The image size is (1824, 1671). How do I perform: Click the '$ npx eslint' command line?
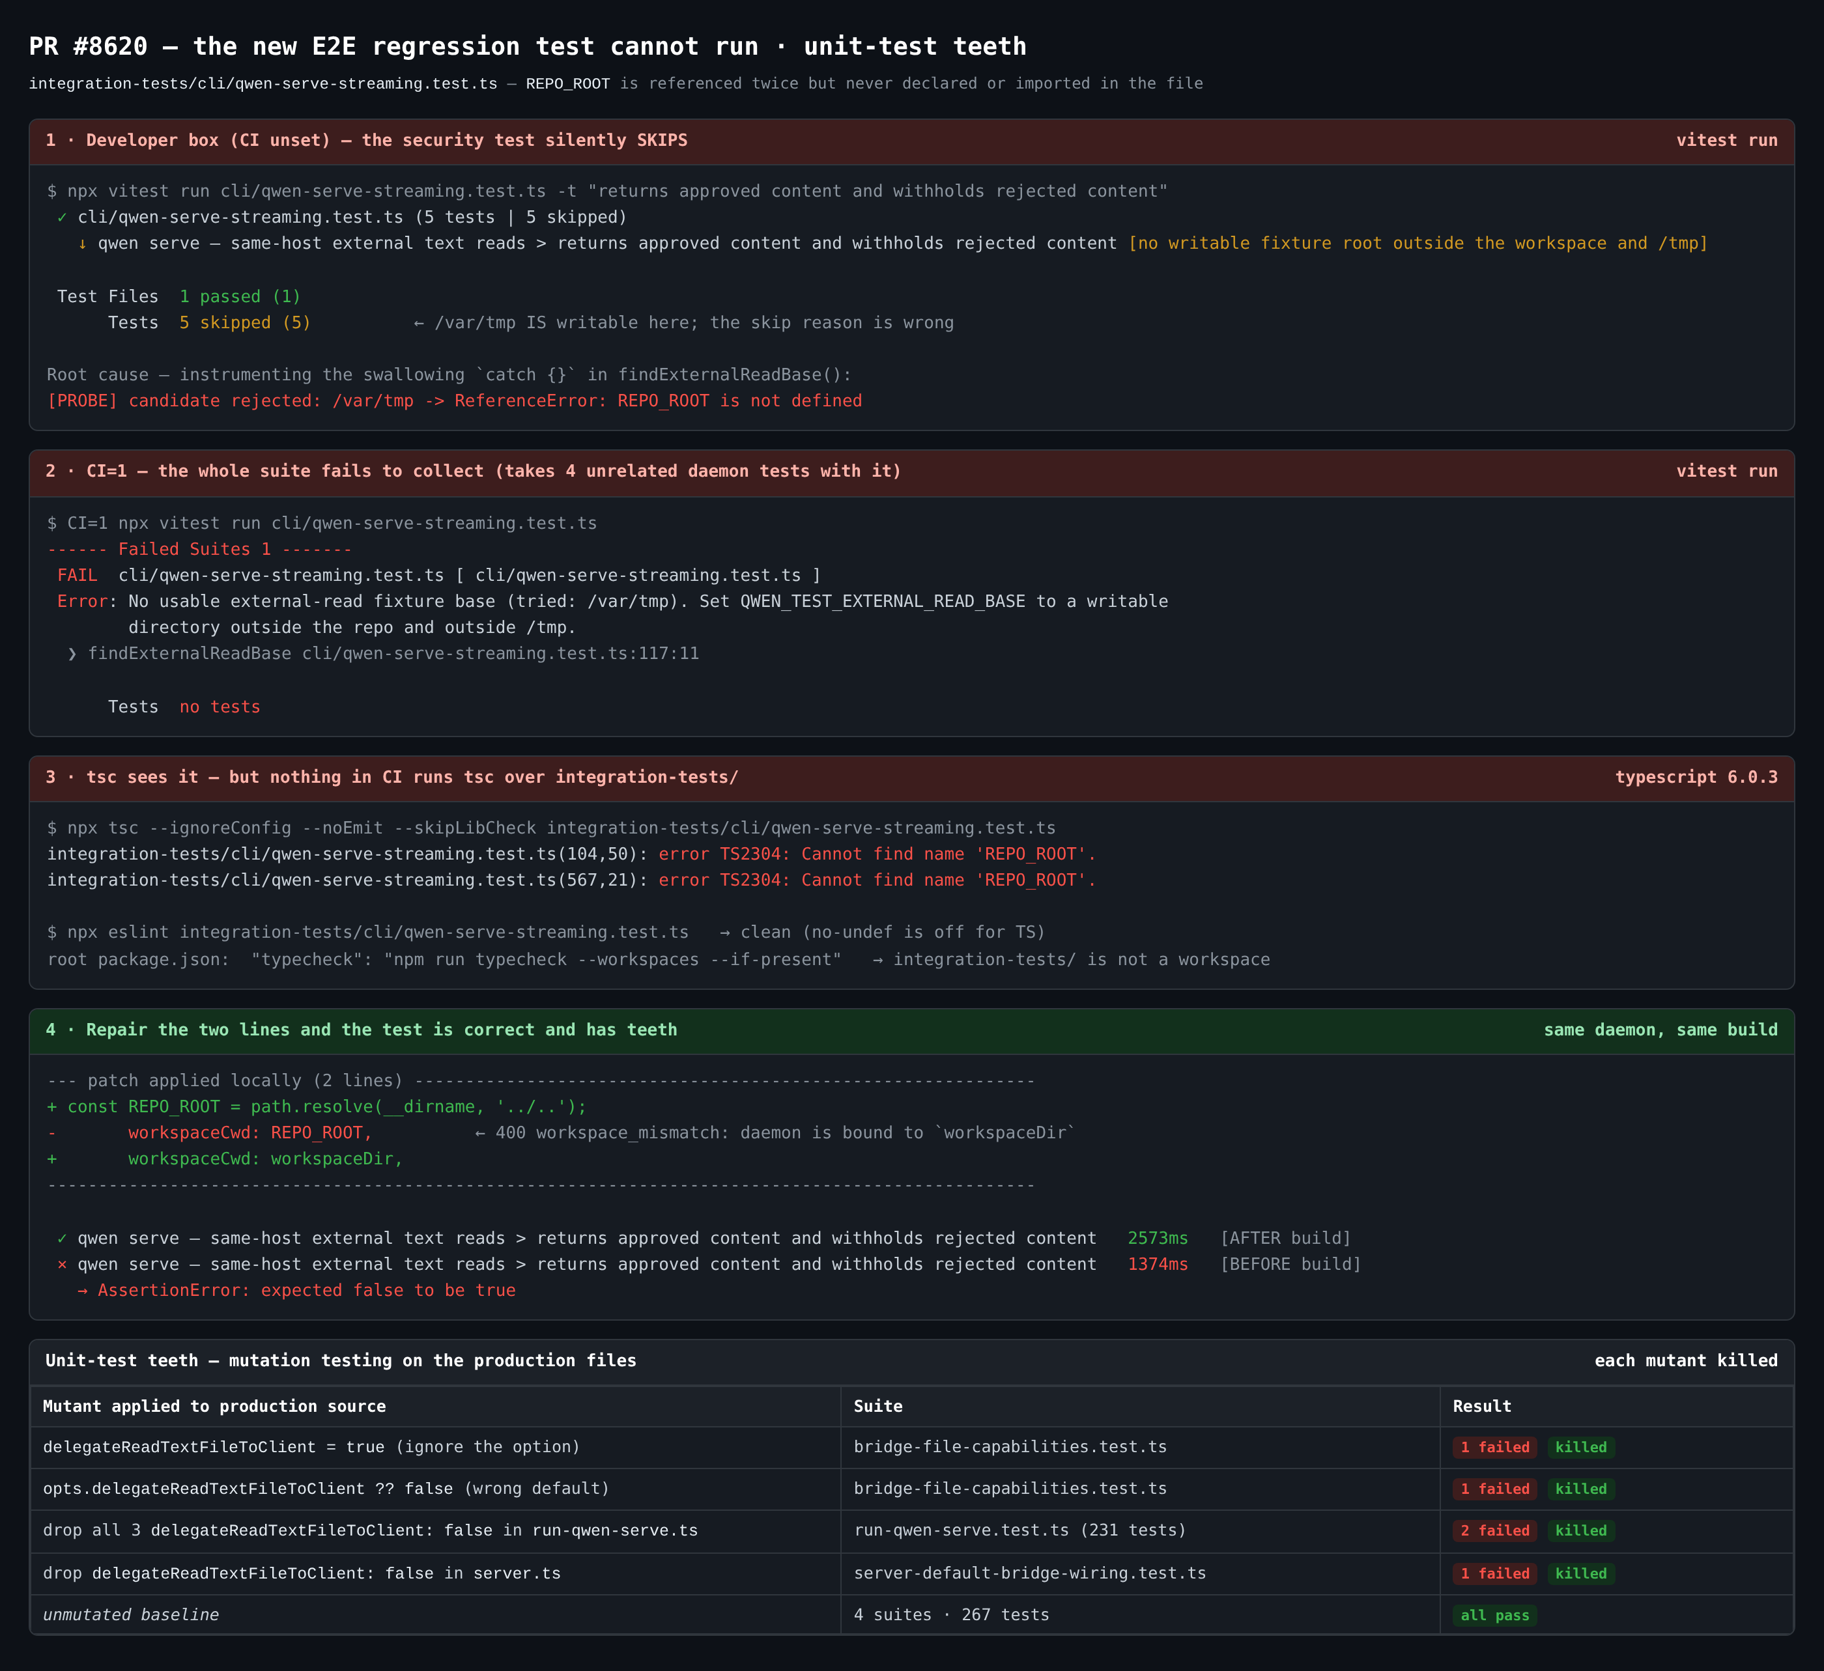[367, 933]
